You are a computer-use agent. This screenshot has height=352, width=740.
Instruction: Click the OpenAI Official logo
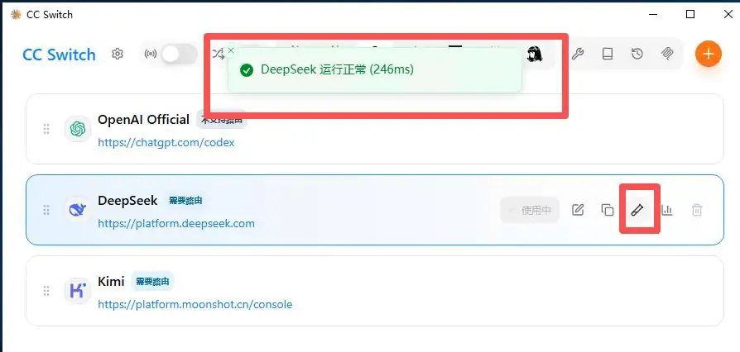[78, 129]
